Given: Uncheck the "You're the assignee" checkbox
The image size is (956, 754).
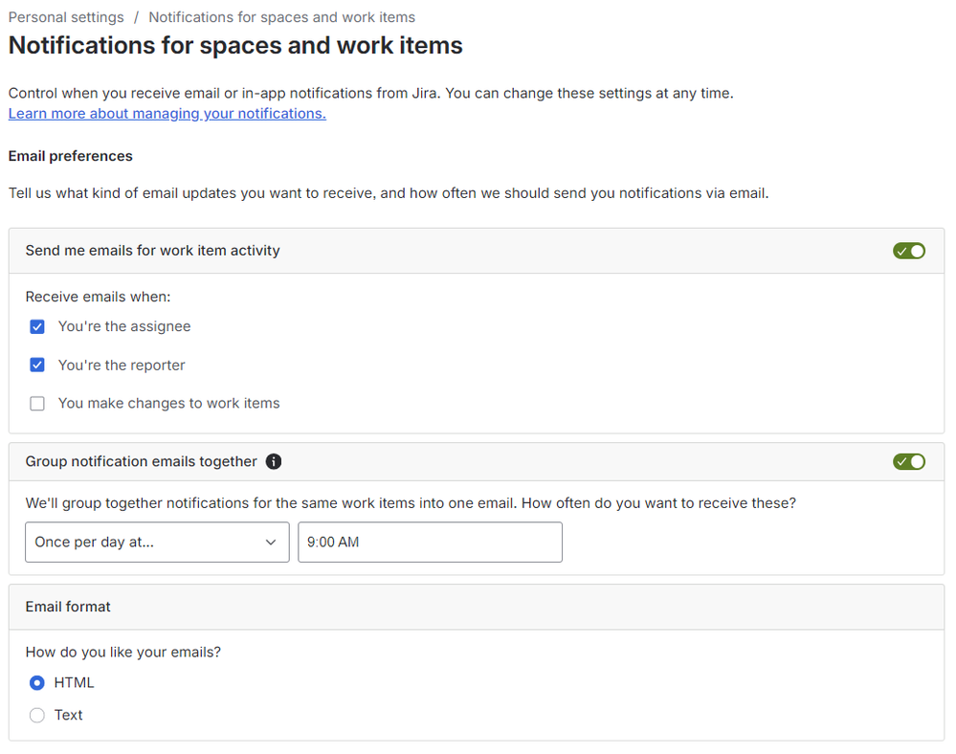Looking at the screenshot, I should tap(37, 327).
